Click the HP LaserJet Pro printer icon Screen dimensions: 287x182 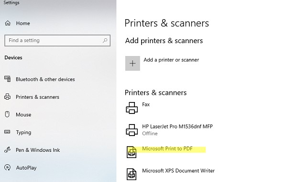tap(132, 130)
